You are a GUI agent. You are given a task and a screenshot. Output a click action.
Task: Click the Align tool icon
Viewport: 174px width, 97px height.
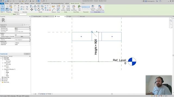(x=32, y=6)
